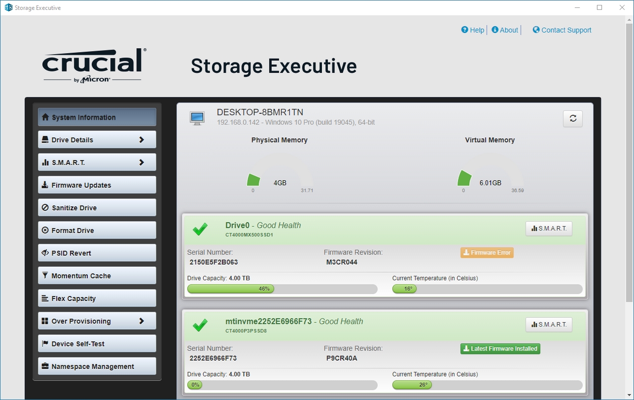Image resolution: width=634 pixels, height=400 pixels.
Task: Select Sanitize Drive in the sidebar
Action: pos(97,208)
